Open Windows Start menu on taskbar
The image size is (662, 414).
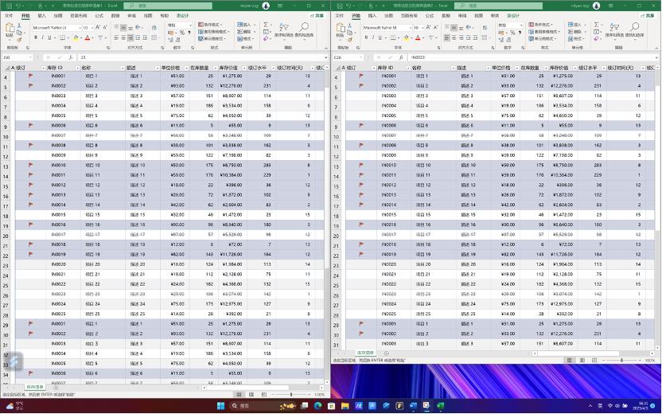pos(221,406)
